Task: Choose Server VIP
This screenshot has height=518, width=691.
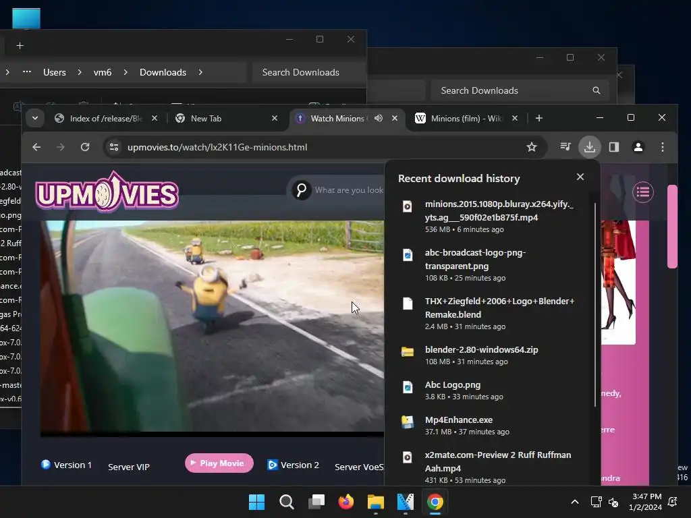Action: coord(129,467)
